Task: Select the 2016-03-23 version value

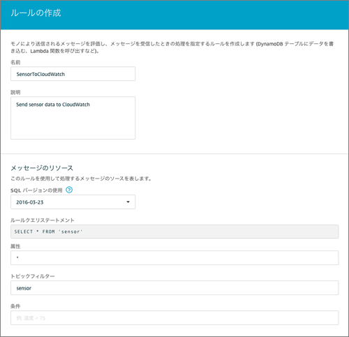Action: (x=30, y=202)
